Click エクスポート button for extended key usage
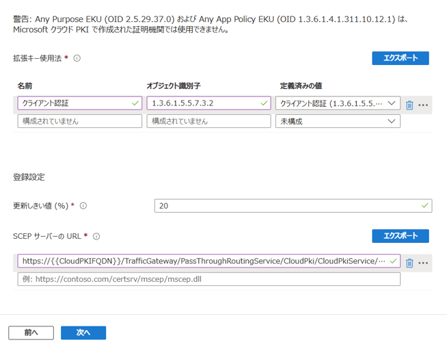The width and height of the screenshot is (447, 349). (x=401, y=58)
